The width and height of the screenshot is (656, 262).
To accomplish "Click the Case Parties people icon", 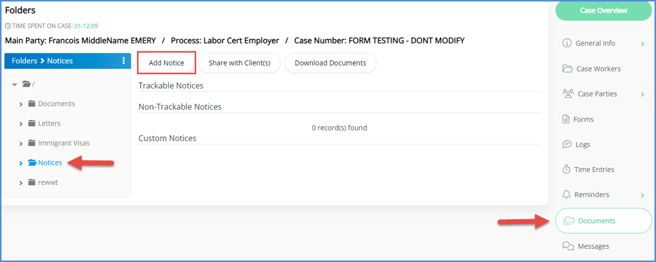I will pos(568,94).
